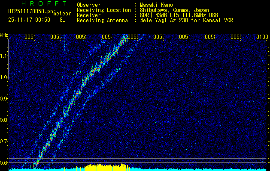Select receiver value SDR# 43dB L15 111.6MHz USB
The height and width of the screenshot is (171, 270).
(x=179, y=15)
